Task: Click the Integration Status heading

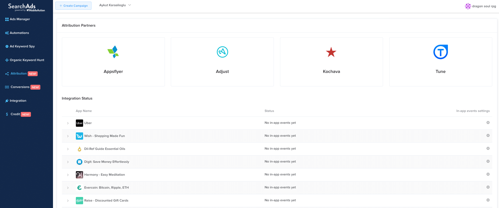Action: click(x=77, y=98)
